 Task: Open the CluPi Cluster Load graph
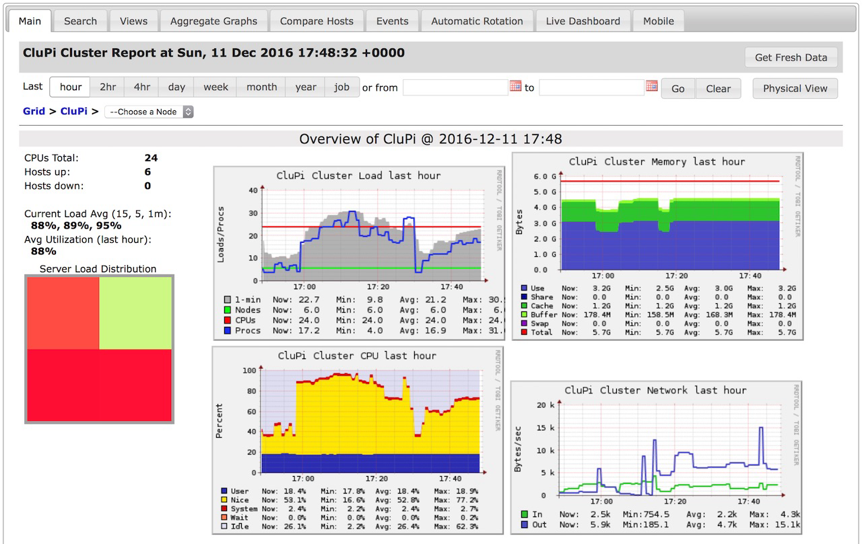tap(358, 252)
